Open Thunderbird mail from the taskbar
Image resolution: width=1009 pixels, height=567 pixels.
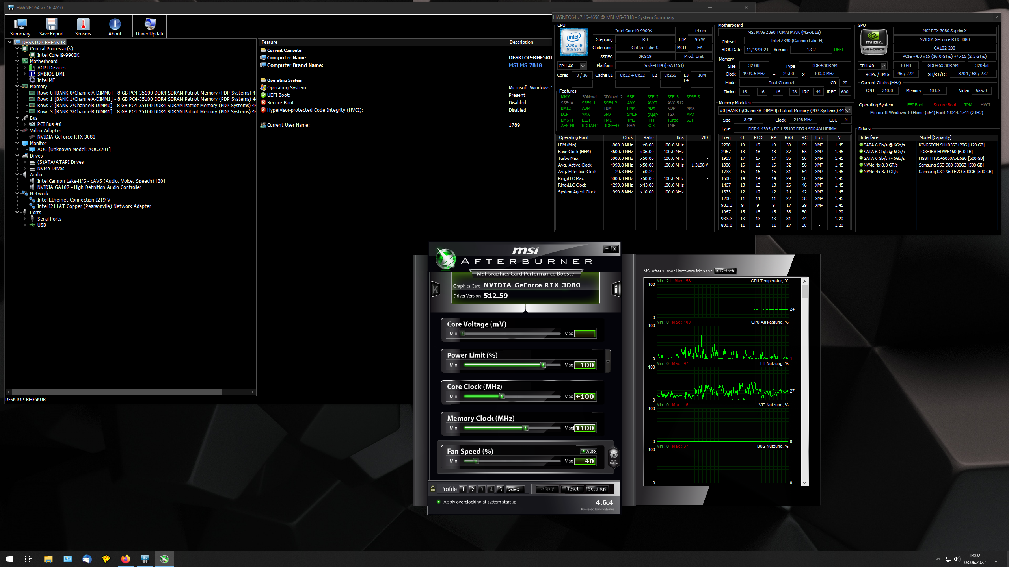[87, 559]
